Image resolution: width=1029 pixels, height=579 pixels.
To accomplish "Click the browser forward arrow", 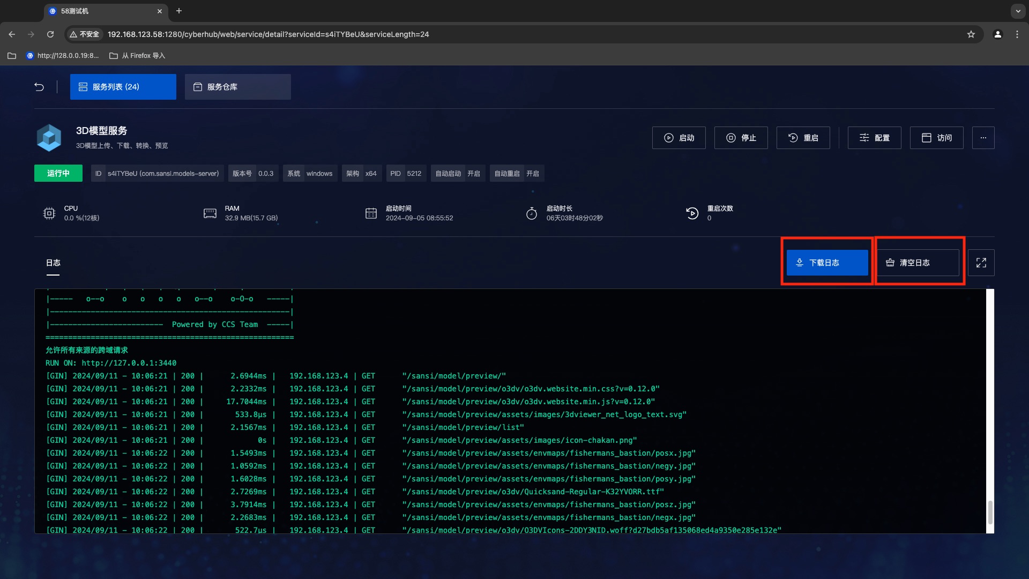I will click(x=31, y=34).
